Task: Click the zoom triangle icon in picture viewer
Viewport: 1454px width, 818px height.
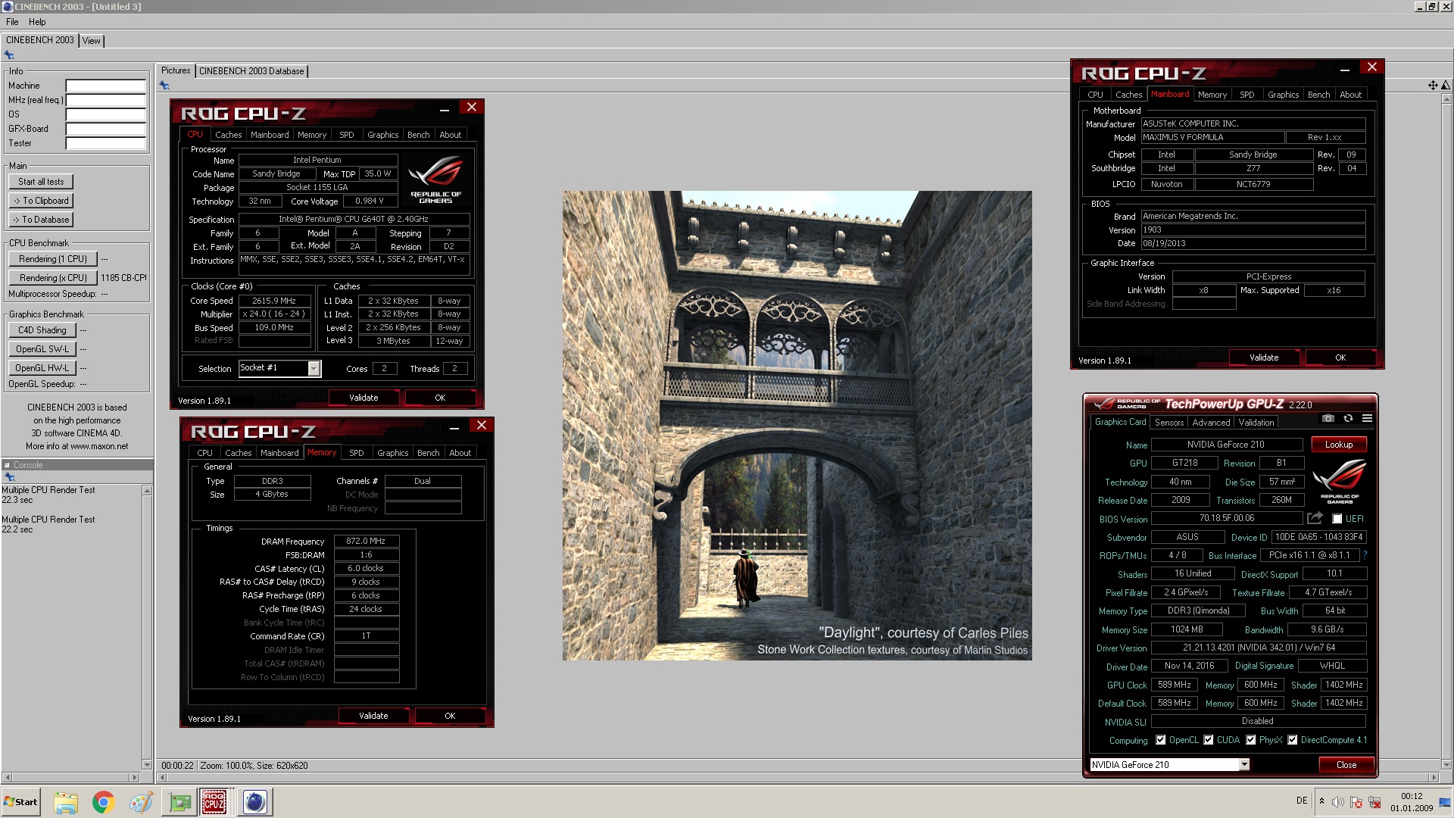Action: tap(1446, 86)
